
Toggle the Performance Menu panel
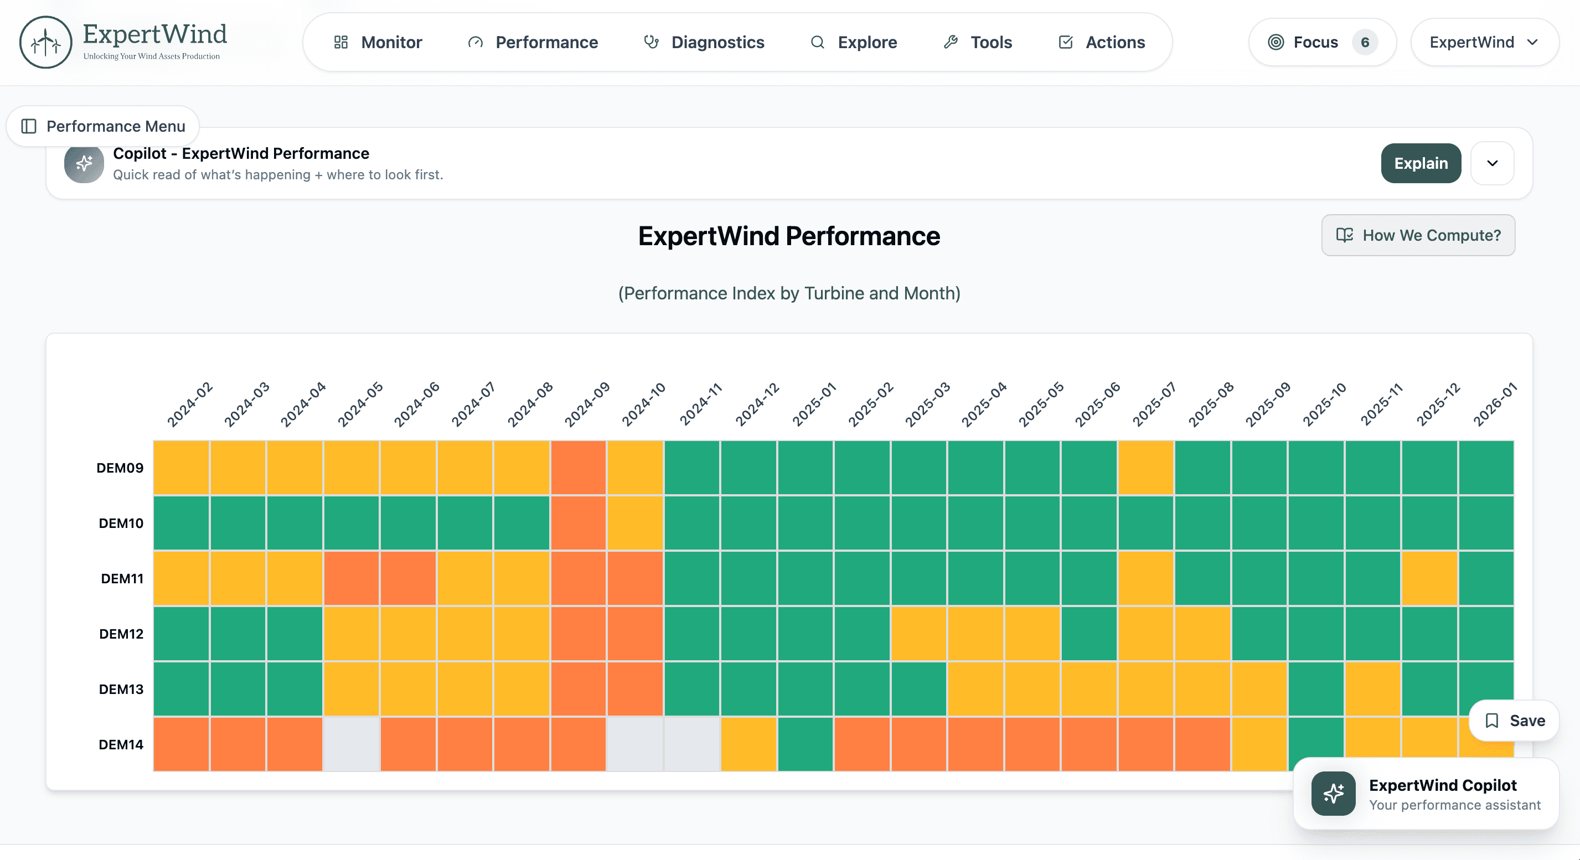(x=103, y=126)
